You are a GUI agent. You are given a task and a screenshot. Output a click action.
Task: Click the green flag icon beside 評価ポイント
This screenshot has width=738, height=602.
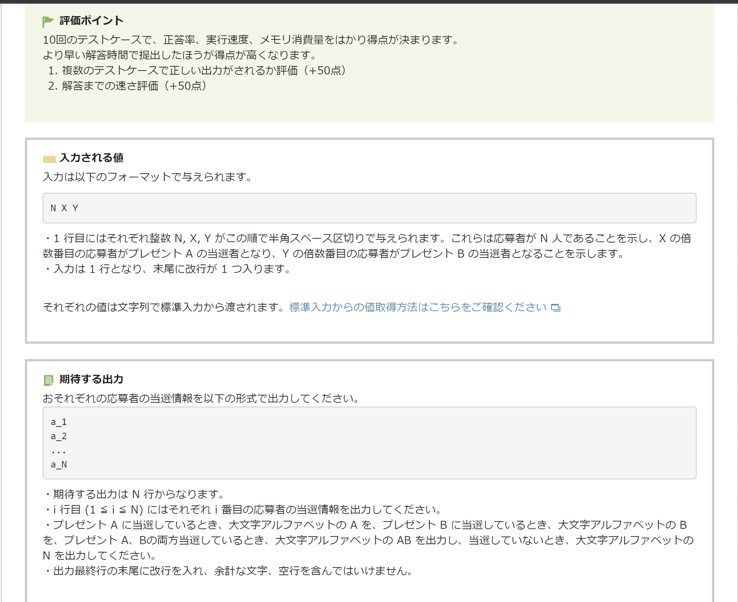[x=48, y=21]
